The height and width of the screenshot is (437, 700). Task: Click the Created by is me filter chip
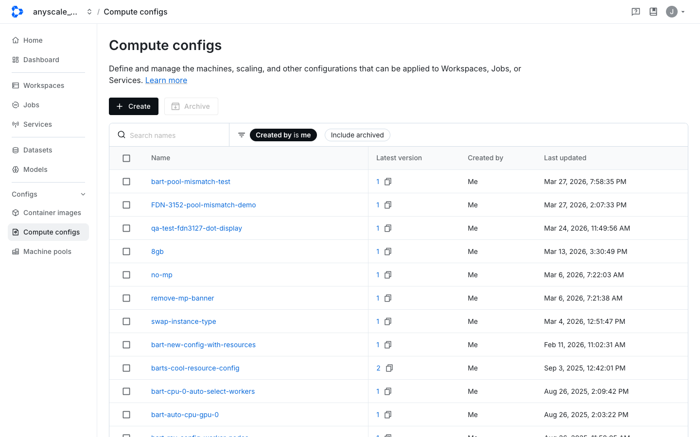[x=283, y=135]
